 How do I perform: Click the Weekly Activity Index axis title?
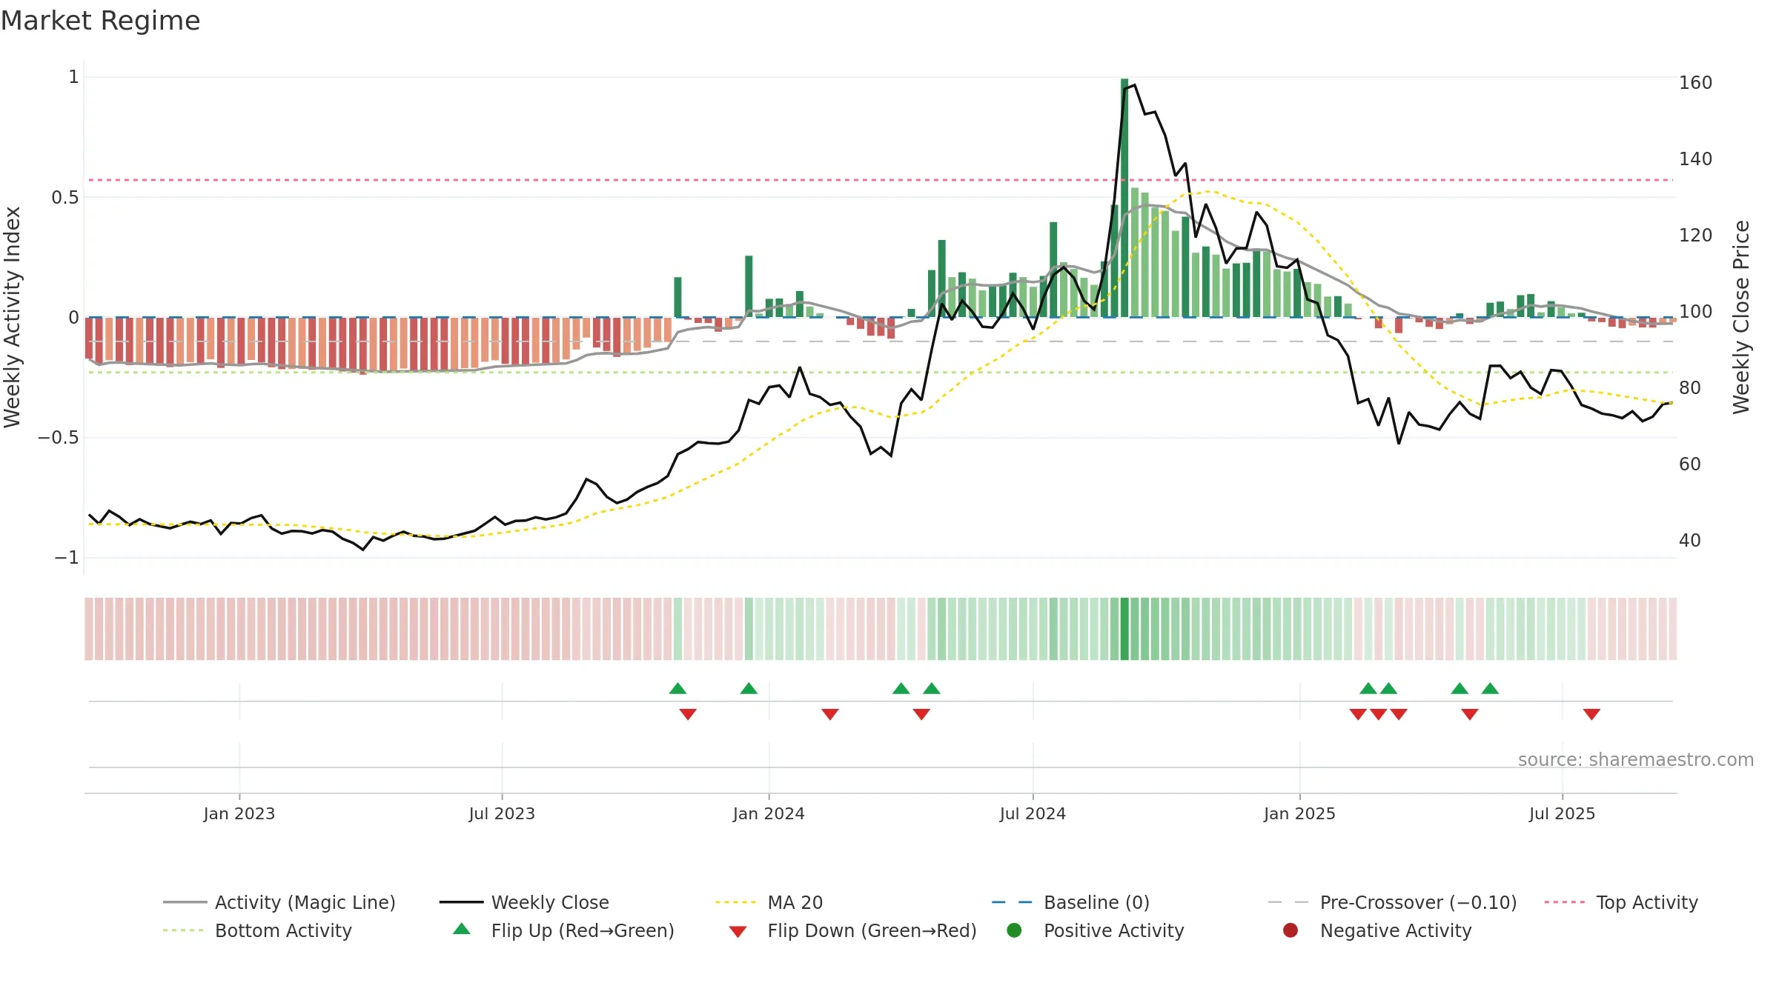point(13,317)
